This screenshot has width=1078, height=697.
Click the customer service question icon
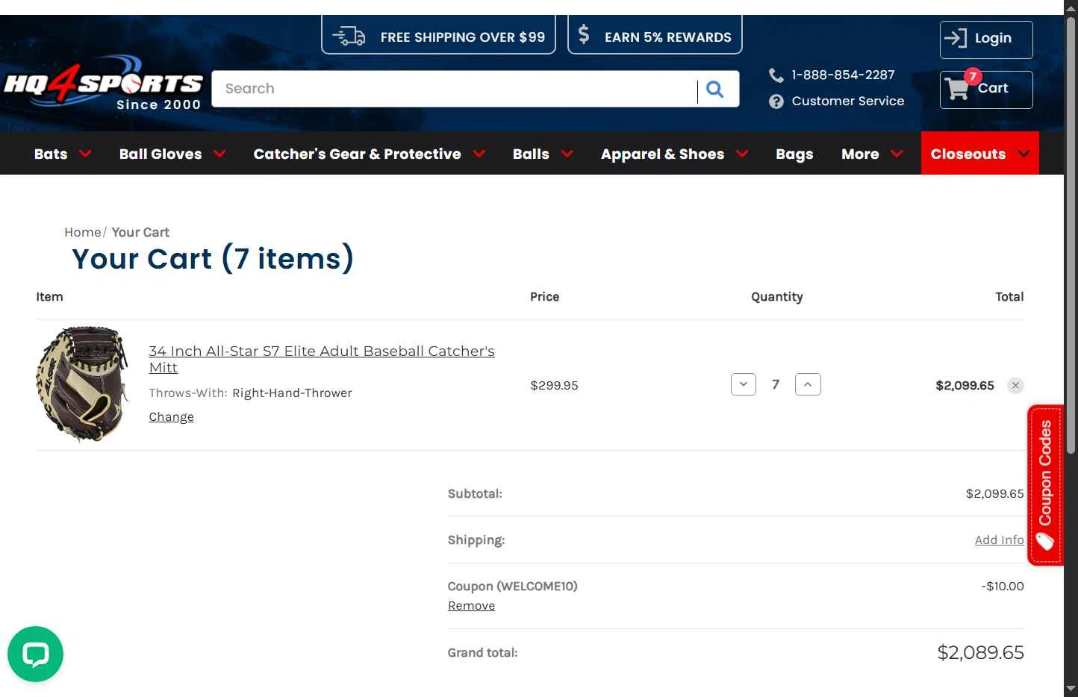pos(776,101)
